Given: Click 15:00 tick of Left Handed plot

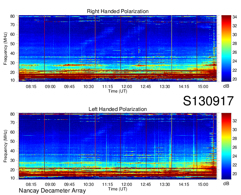Looking at the screenshot, I should tap(203, 184).
